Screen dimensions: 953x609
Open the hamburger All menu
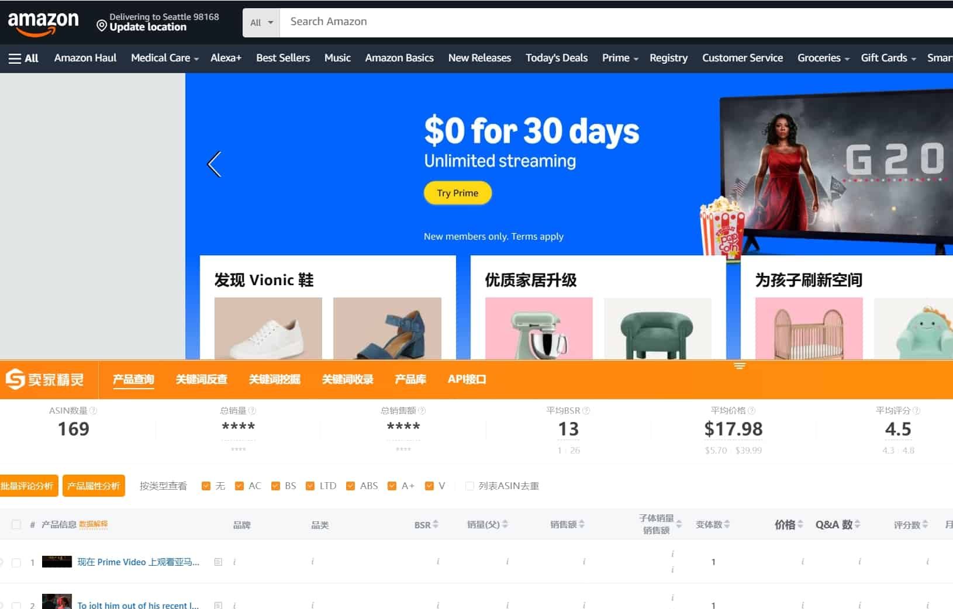pyautogui.click(x=23, y=58)
